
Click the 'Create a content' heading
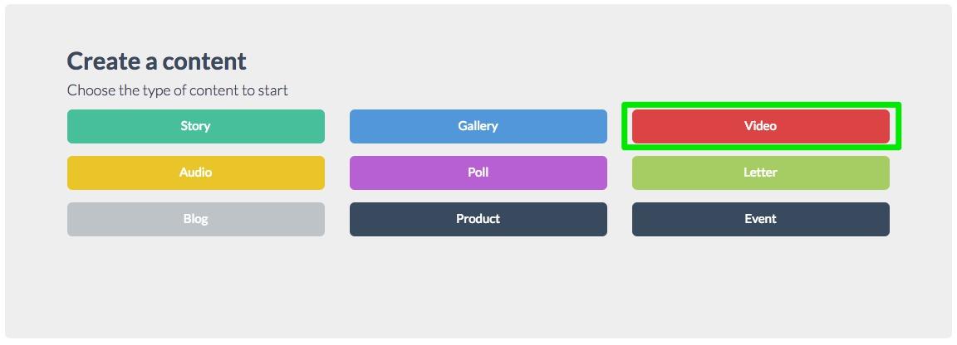(x=156, y=61)
